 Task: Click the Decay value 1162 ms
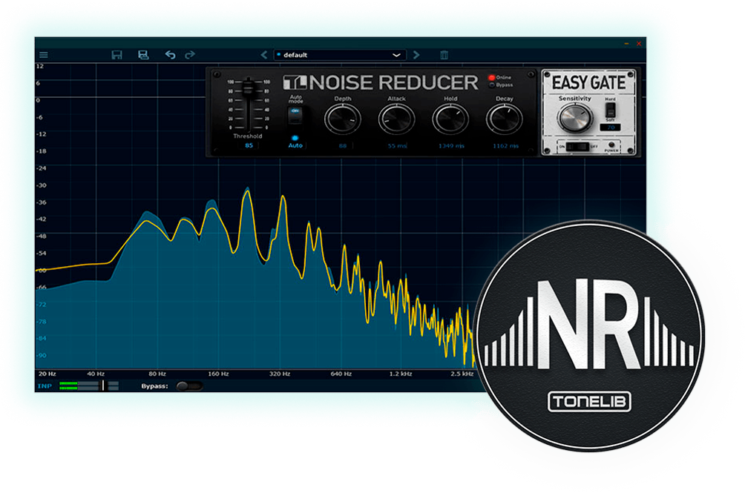pyautogui.click(x=505, y=146)
